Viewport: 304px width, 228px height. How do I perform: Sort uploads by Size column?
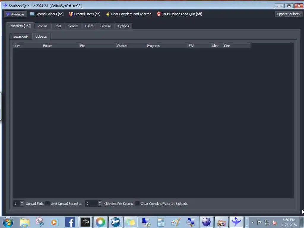tap(237, 46)
